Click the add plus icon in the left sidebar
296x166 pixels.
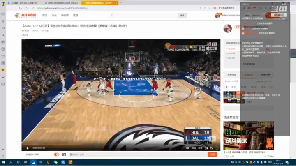[3, 149]
